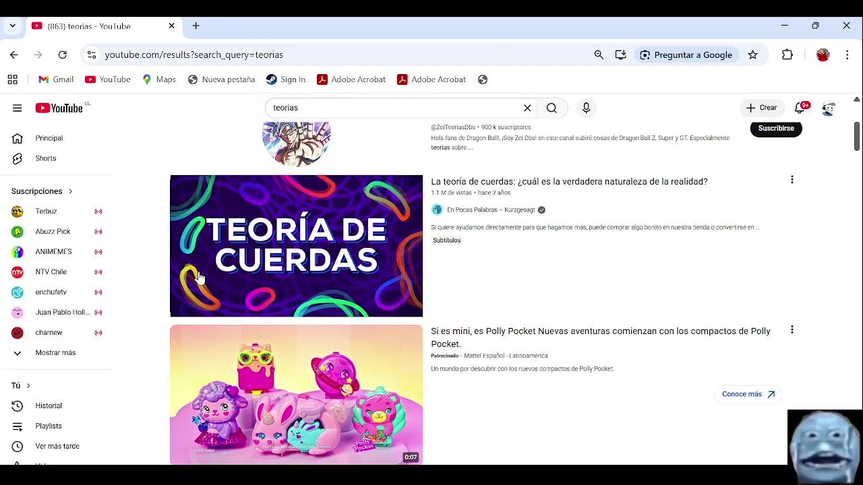The width and height of the screenshot is (863, 485).
Task: Click the globe bookmark icon
Action: [483, 79]
